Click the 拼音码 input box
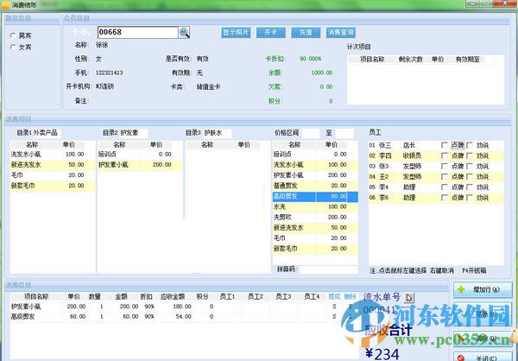518x361 pixels. point(329,269)
